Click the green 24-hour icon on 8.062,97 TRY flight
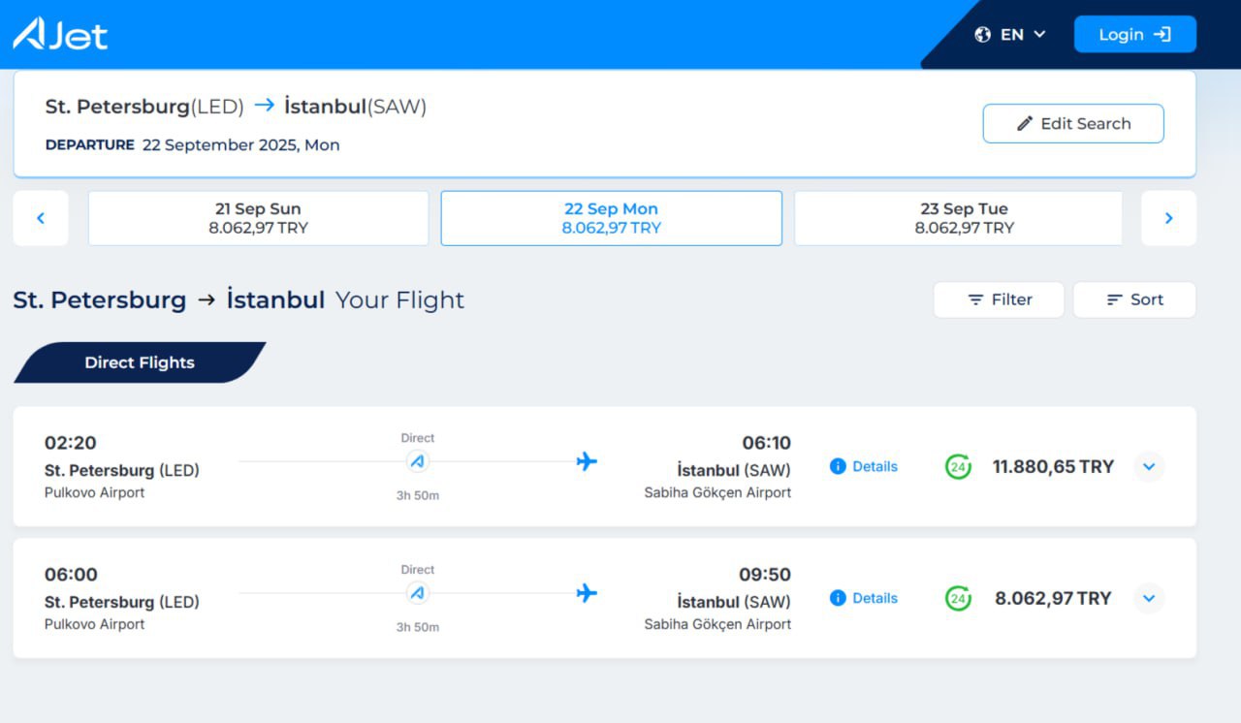 pos(958,599)
